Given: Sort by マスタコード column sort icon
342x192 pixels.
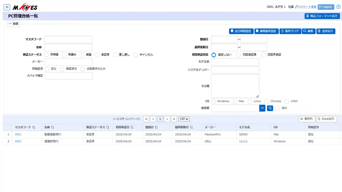Looking at the screenshot, I should click(34, 127).
